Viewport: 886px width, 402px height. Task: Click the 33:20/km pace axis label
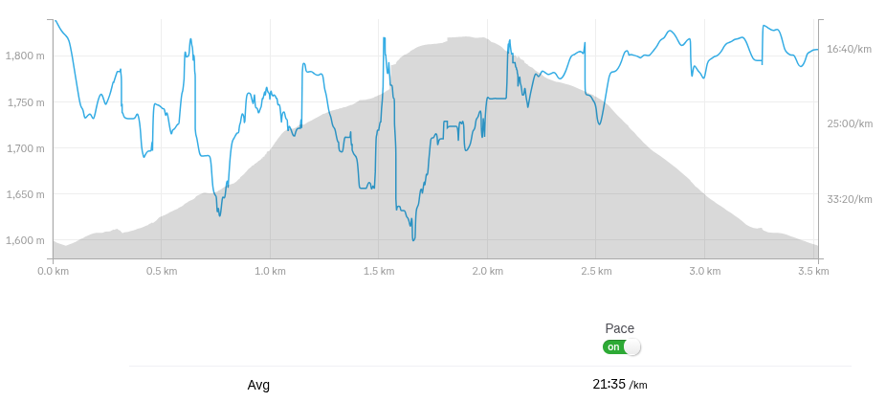coord(850,199)
